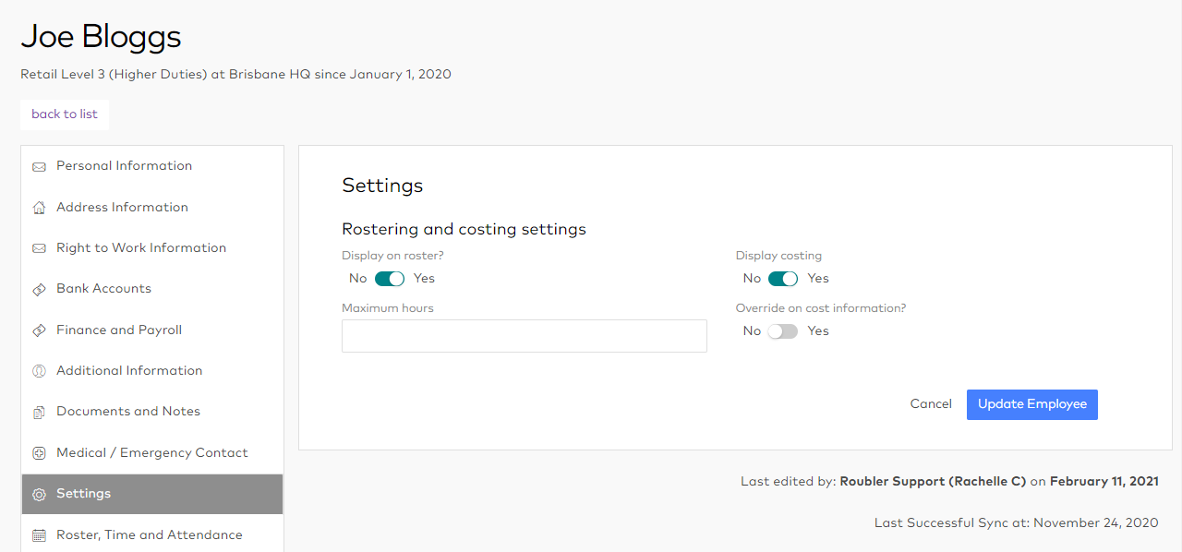Enable Override on cost information toggle

point(783,331)
